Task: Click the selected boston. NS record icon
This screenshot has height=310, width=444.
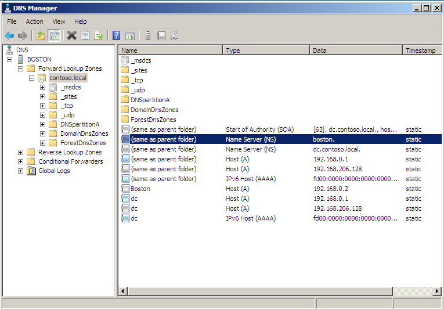Action: pyautogui.click(x=125, y=139)
